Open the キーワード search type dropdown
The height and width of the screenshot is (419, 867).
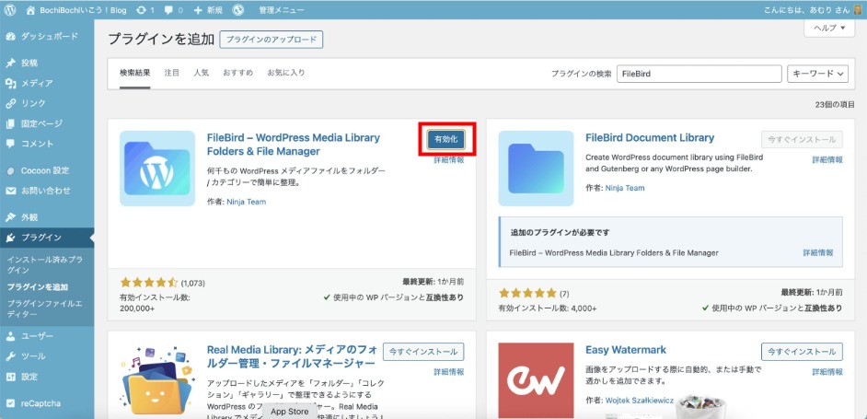click(818, 74)
